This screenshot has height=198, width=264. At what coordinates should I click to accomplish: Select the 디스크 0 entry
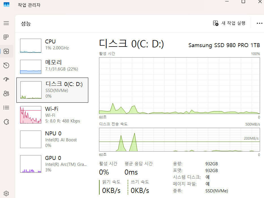[52, 90]
